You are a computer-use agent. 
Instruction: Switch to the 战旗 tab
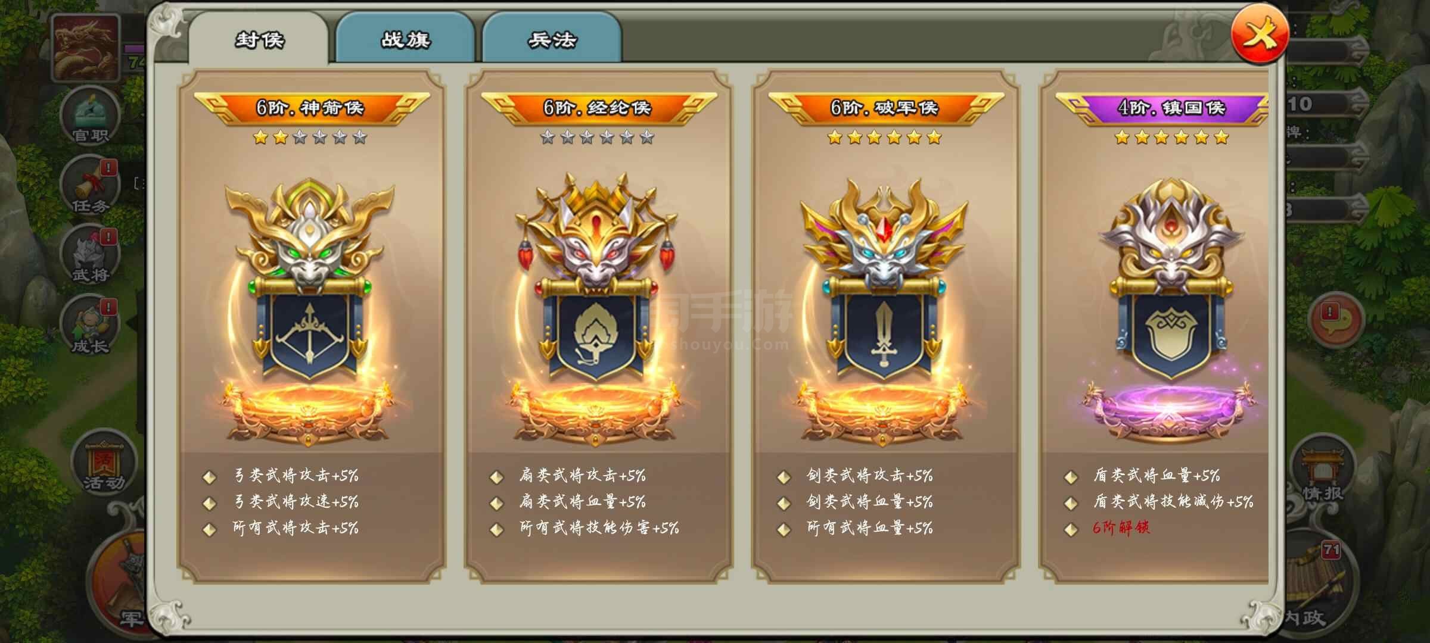click(x=405, y=39)
